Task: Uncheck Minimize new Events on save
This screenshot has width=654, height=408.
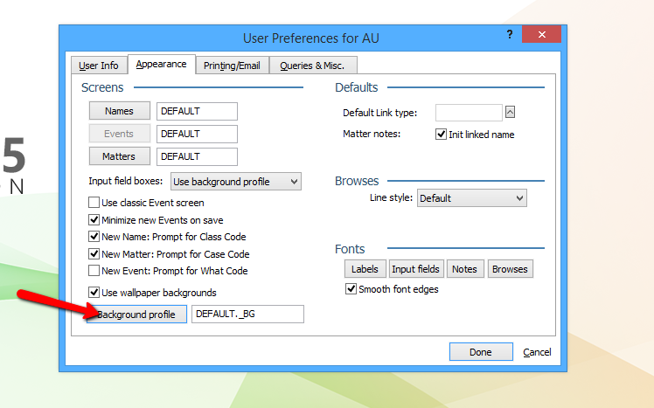Action: 94,219
